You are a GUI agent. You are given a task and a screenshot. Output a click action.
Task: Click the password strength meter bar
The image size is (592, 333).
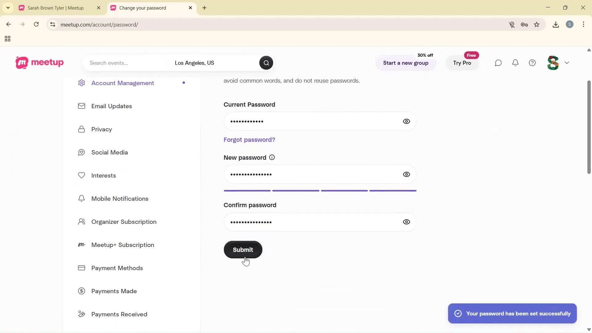[x=320, y=191]
